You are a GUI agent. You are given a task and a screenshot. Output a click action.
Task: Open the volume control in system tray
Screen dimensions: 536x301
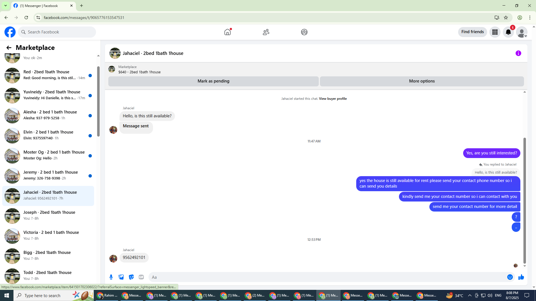coord(490,295)
